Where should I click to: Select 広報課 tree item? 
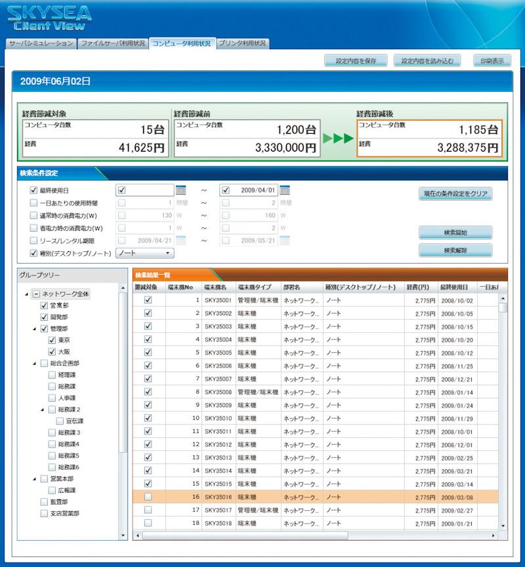[67, 490]
